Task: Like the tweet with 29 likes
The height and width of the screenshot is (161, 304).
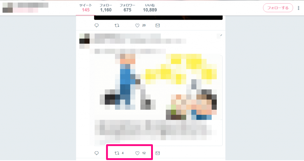Action: [137, 25]
